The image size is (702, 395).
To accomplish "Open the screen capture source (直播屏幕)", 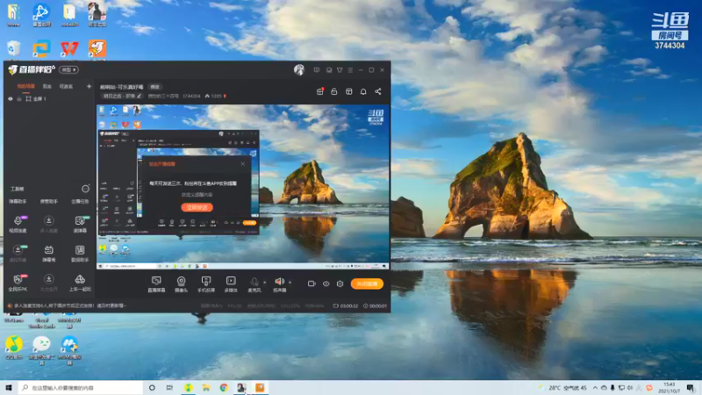I will click(x=156, y=284).
